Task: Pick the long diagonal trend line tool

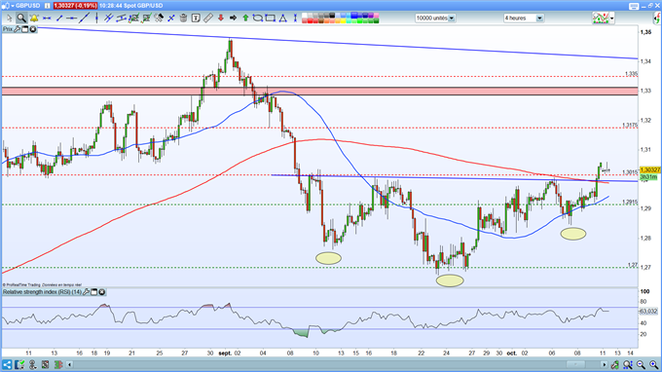Action: tap(84, 19)
